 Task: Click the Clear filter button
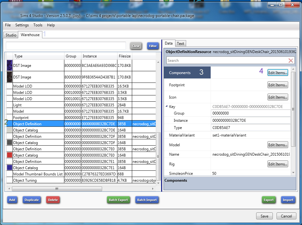click(x=136, y=46)
